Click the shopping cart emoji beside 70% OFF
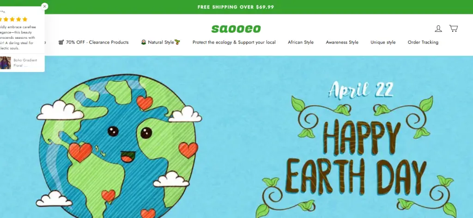 pos(61,42)
